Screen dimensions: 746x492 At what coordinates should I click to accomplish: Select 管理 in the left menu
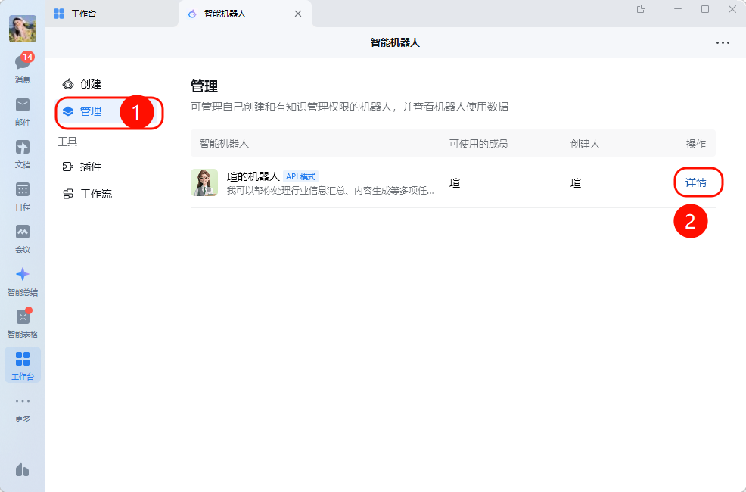(x=109, y=111)
